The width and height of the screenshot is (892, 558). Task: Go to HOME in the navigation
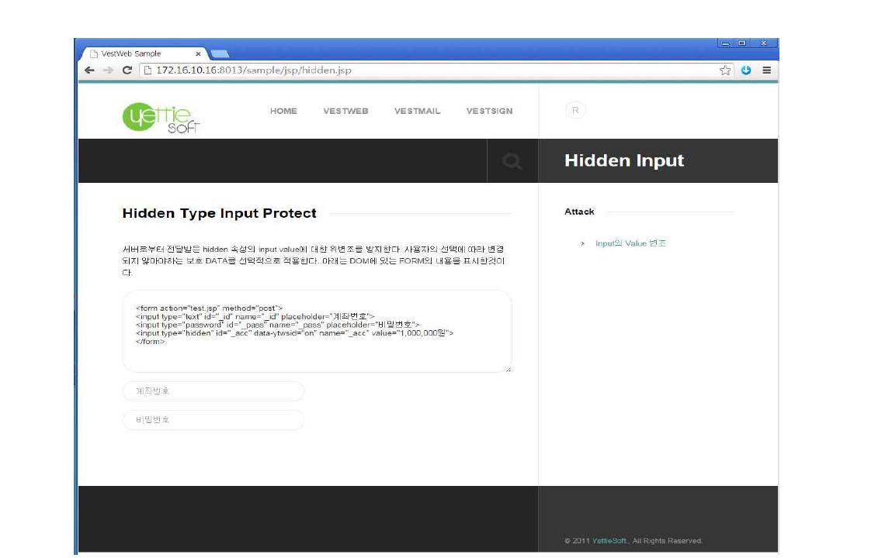(283, 112)
